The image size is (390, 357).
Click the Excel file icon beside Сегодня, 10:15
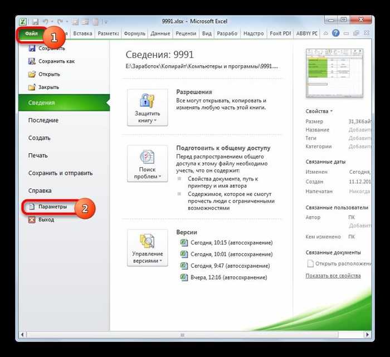[184, 242]
